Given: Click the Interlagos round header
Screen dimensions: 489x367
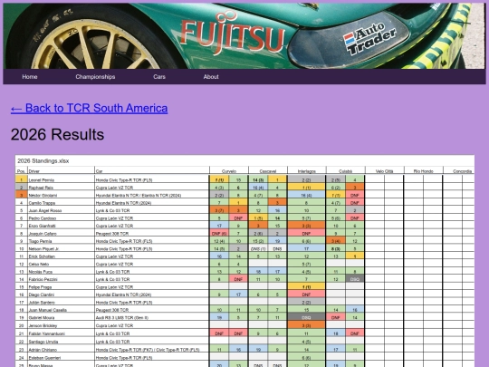Looking at the screenshot, I should 307,171.
